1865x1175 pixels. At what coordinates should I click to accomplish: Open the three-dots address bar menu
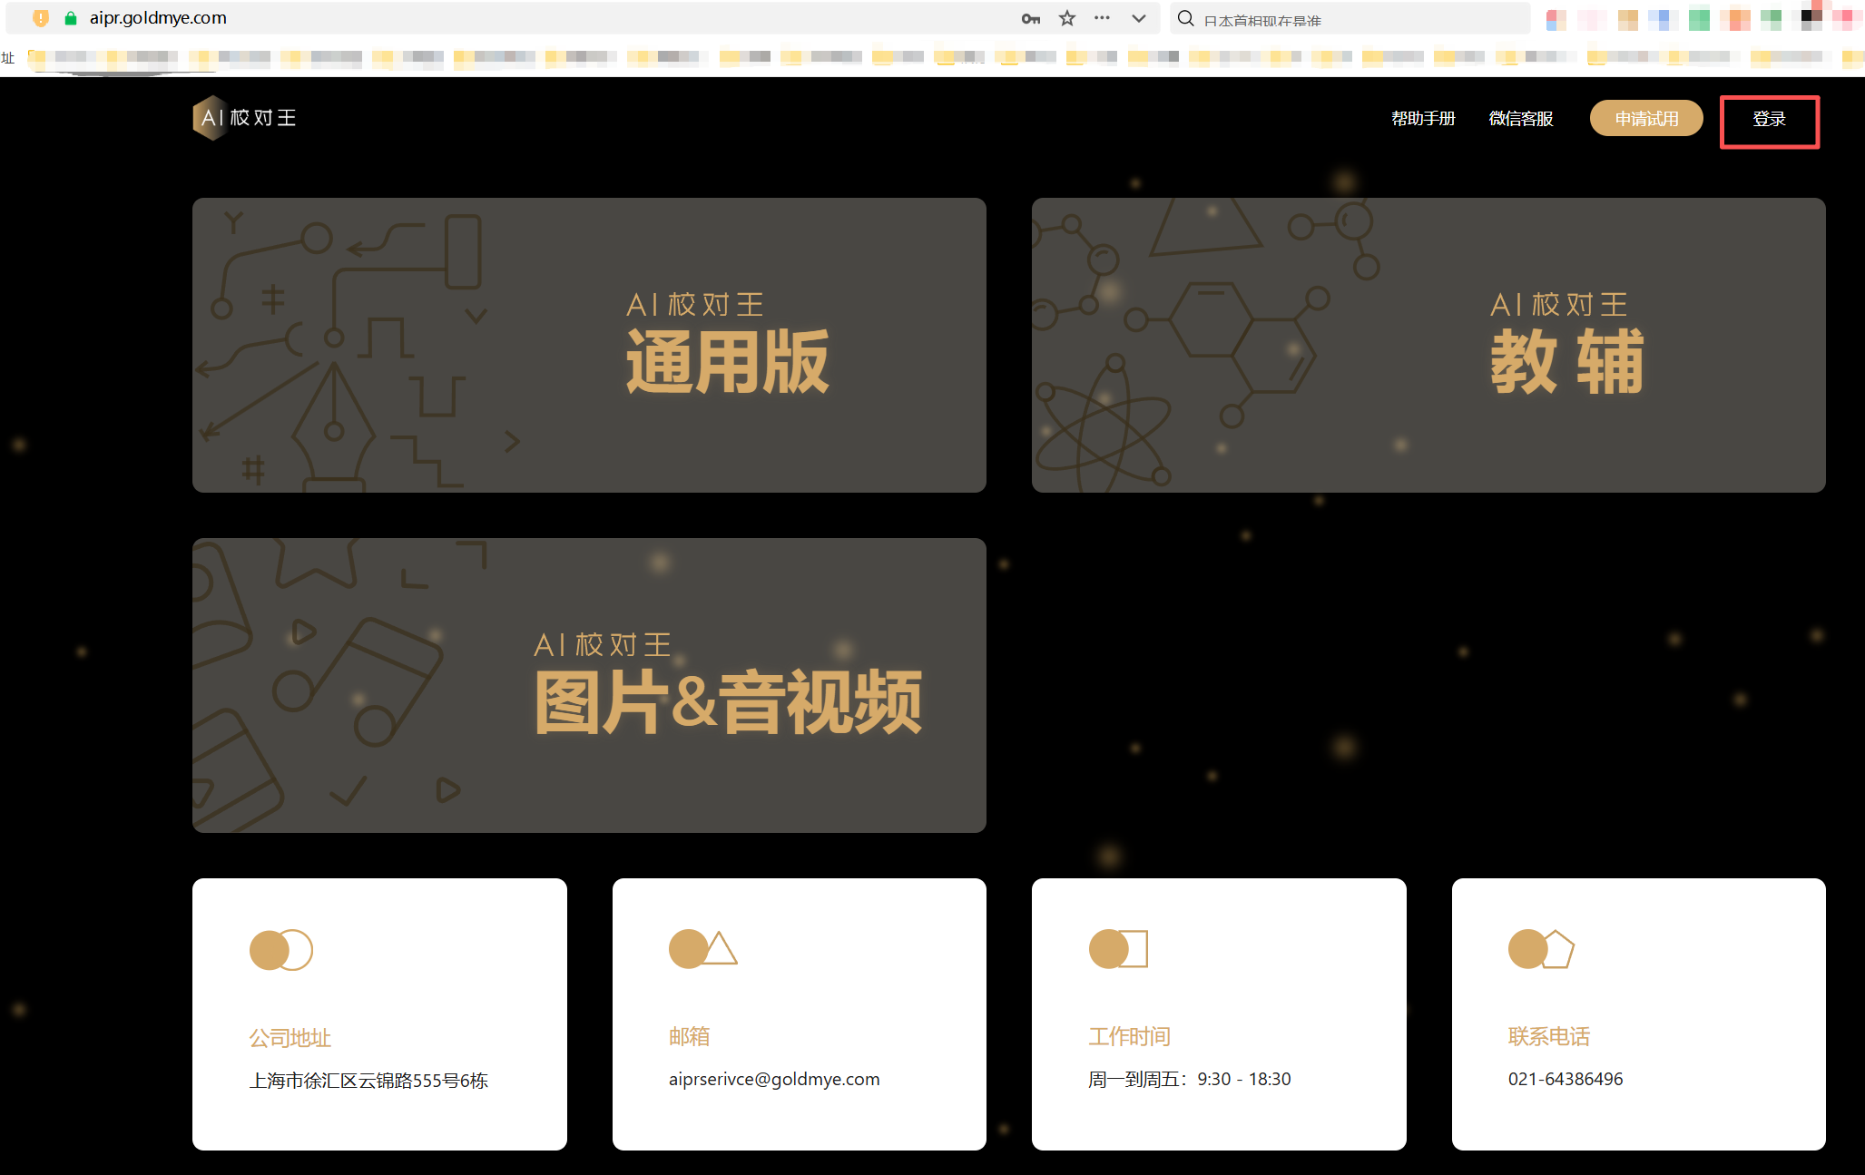pos(1102,18)
